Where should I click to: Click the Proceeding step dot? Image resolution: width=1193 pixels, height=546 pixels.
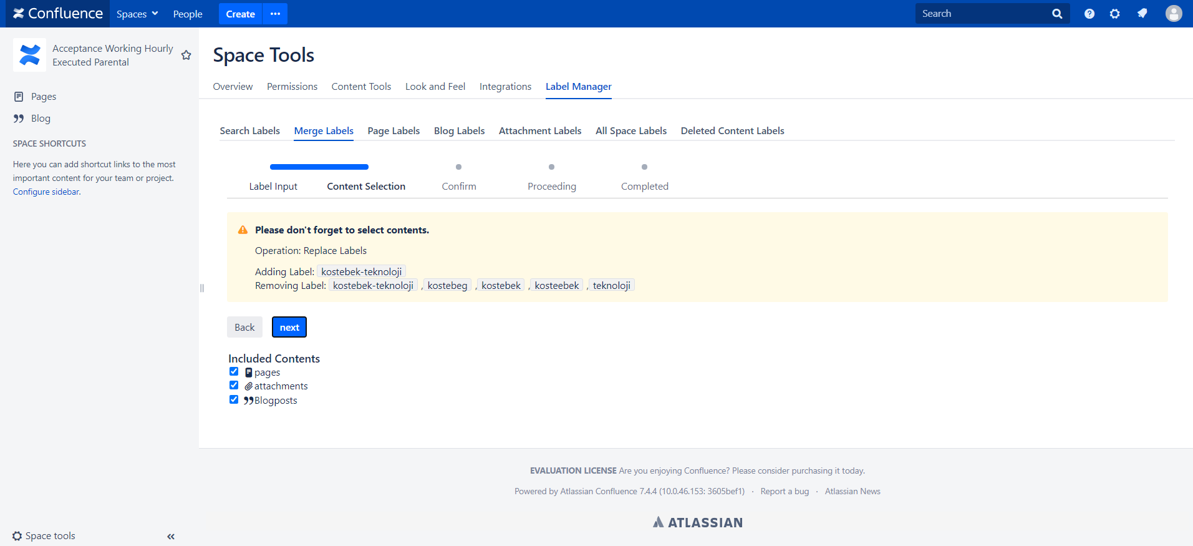pyautogui.click(x=551, y=167)
